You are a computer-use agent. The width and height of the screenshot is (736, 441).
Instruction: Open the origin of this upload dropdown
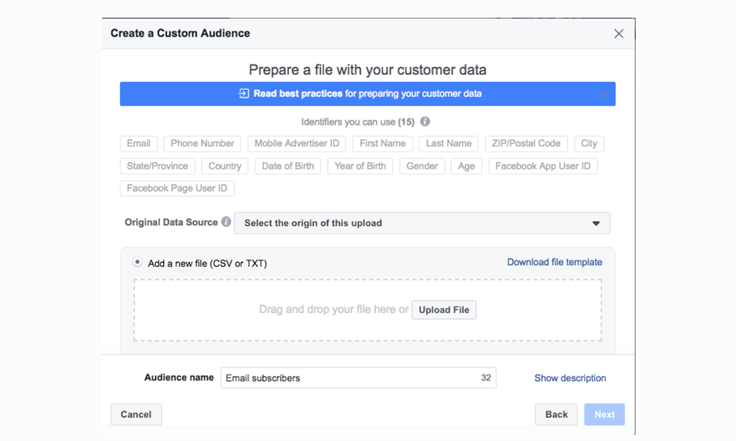point(422,223)
